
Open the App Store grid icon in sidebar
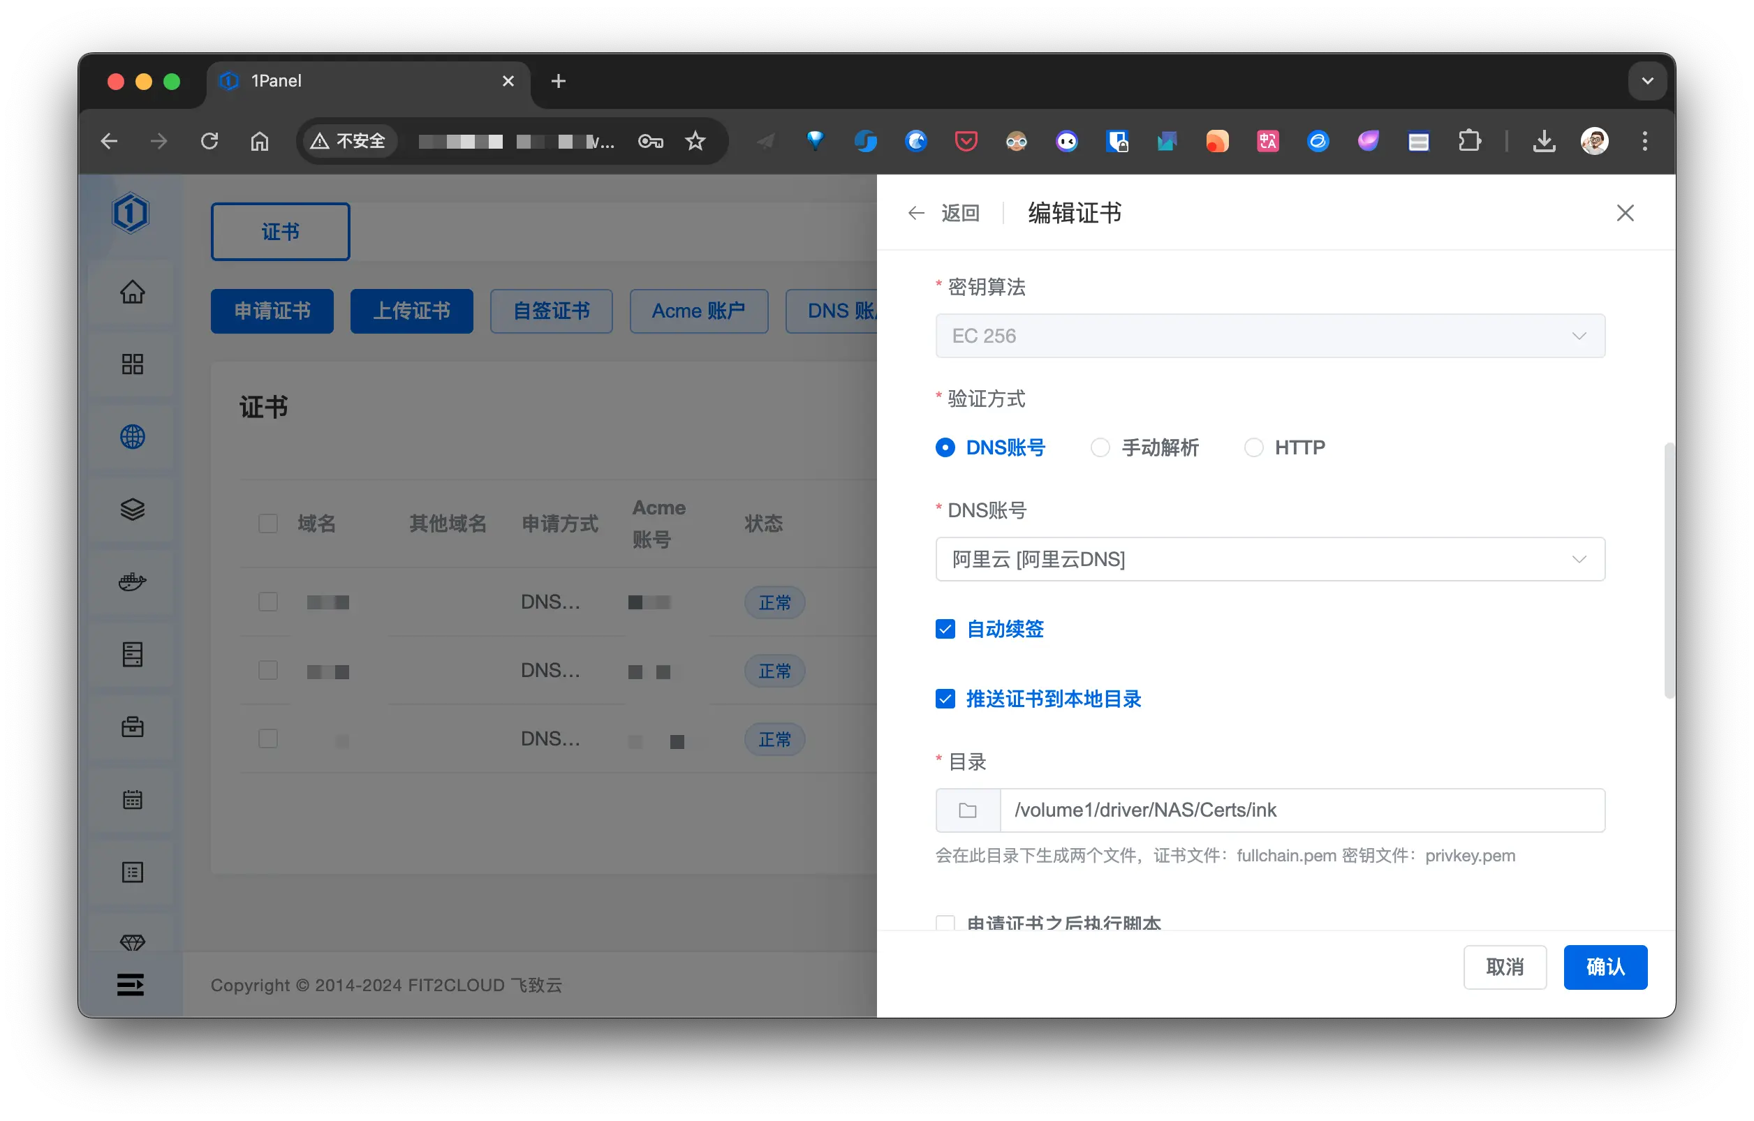pos(132,364)
